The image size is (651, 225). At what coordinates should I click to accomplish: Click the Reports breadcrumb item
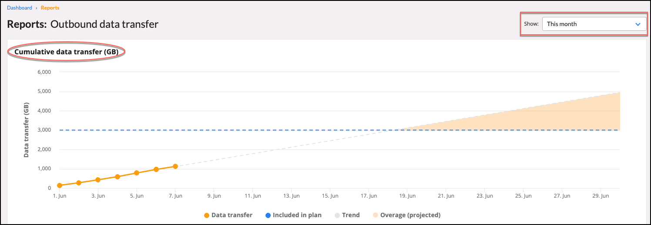point(50,8)
